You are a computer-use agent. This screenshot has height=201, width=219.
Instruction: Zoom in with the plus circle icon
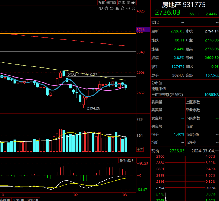click(x=128, y=8)
